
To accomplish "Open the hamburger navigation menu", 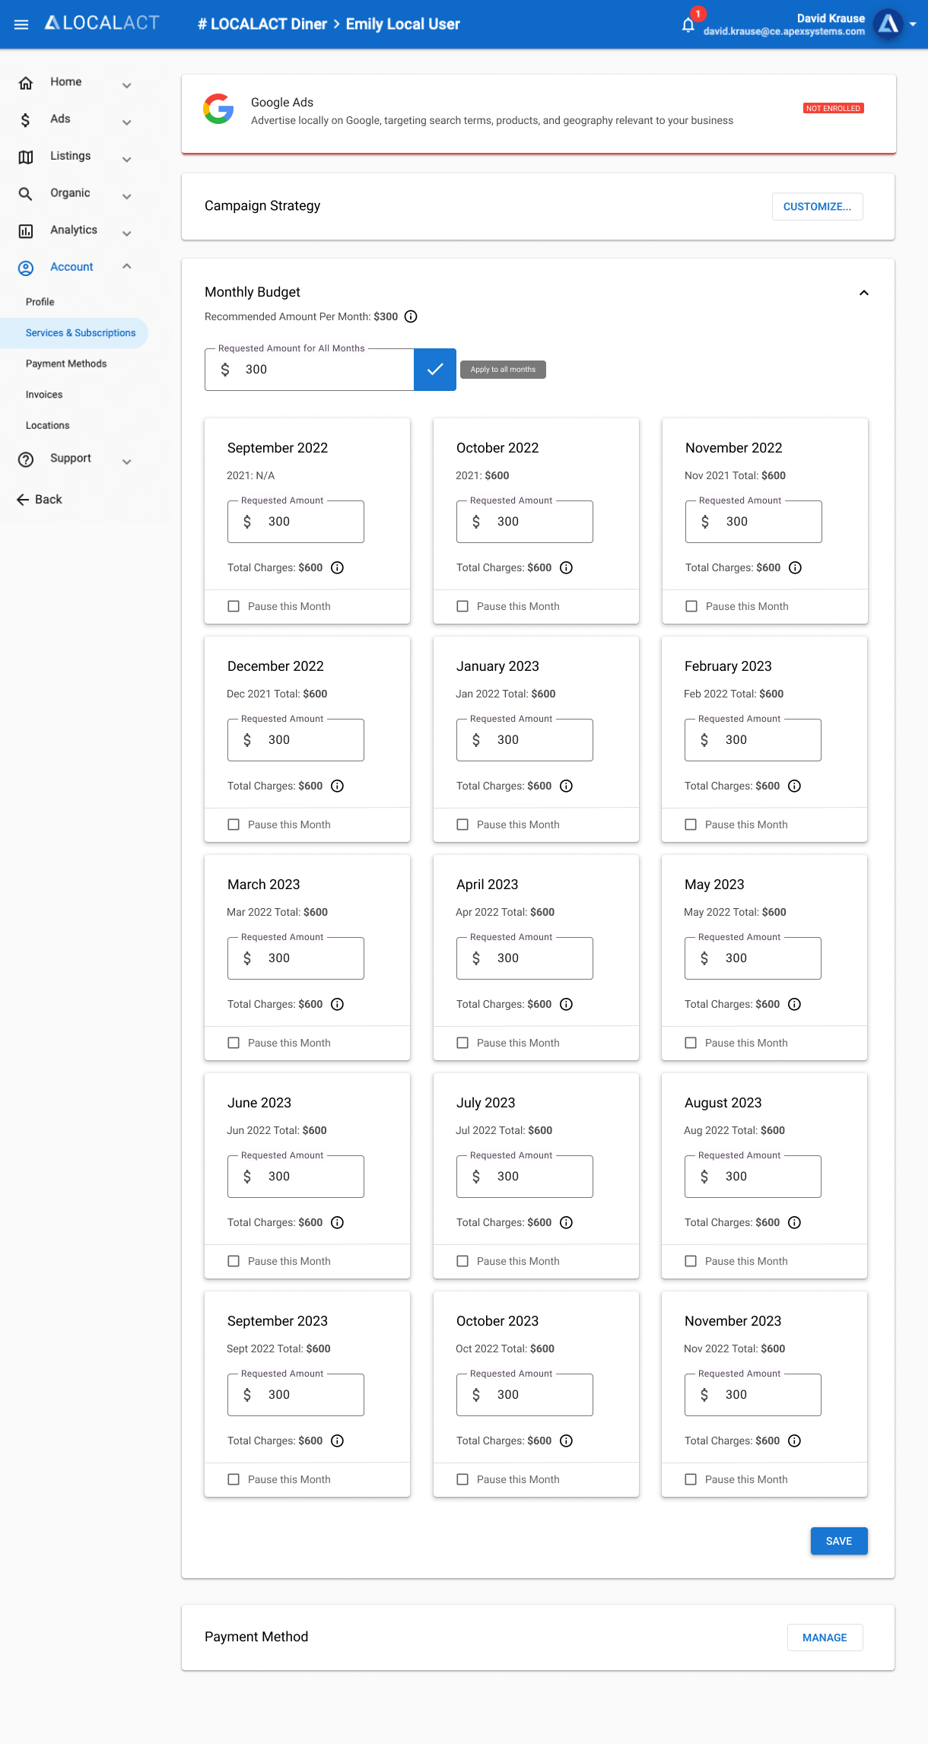I will point(21,24).
